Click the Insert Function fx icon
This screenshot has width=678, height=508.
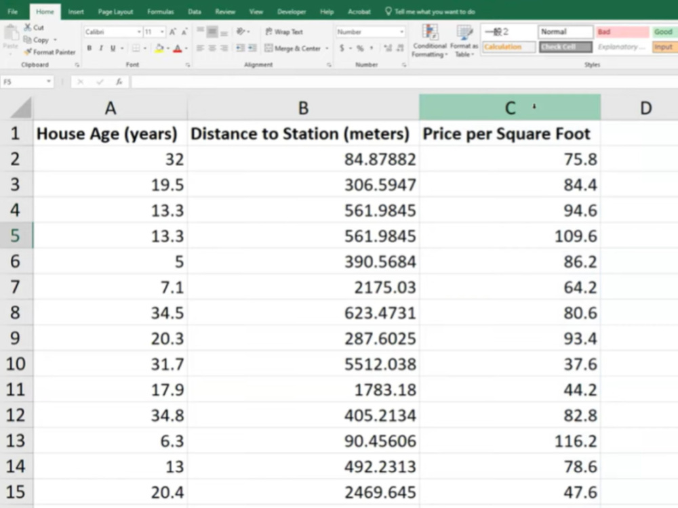[119, 82]
